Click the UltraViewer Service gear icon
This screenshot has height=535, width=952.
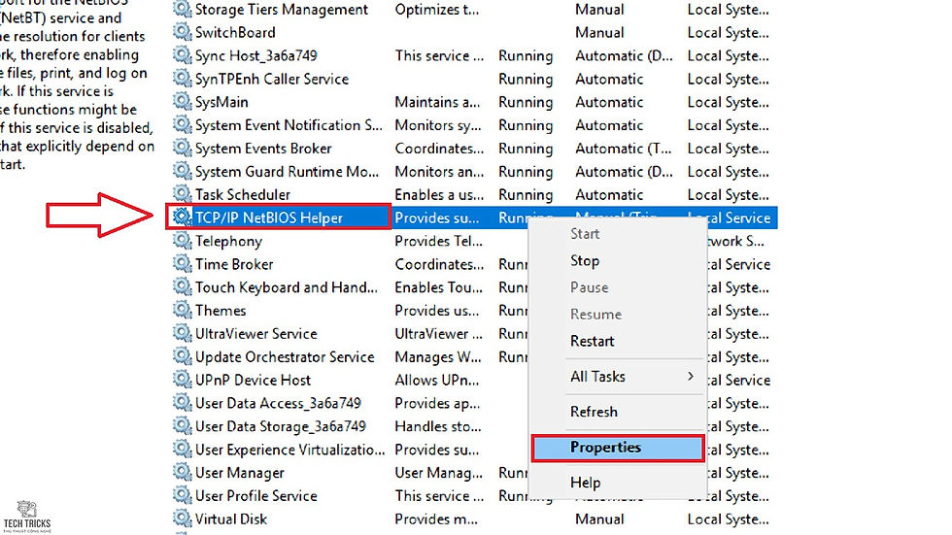(x=182, y=333)
